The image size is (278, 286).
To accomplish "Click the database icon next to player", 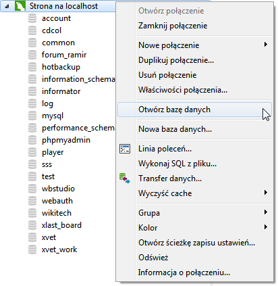I will pos(32,152).
